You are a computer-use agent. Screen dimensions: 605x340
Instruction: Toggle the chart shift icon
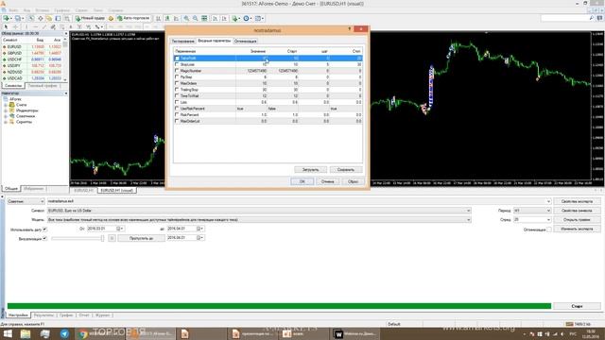pos(224,18)
